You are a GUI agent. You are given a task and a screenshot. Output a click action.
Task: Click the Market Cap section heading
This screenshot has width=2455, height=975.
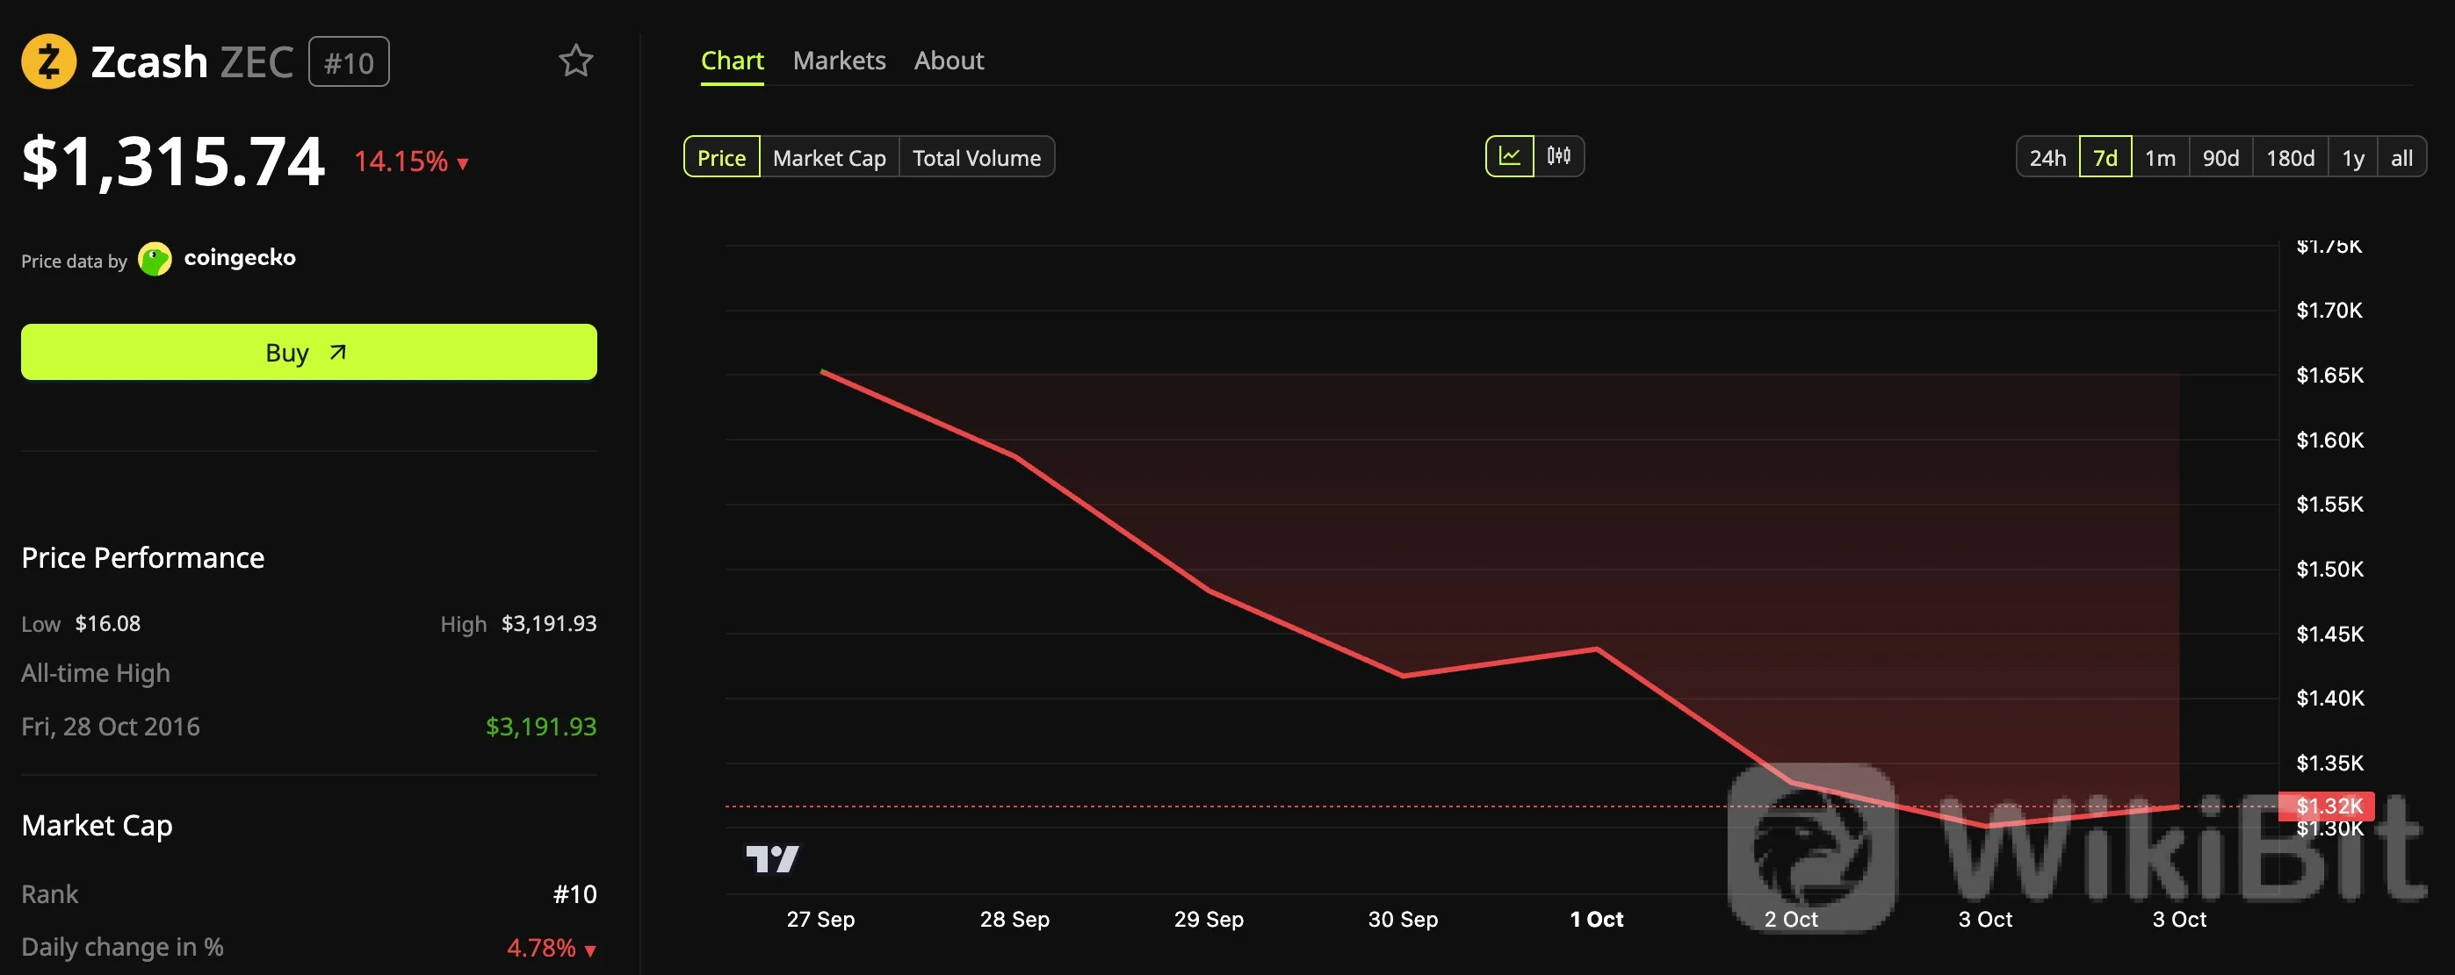tap(97, 826)
